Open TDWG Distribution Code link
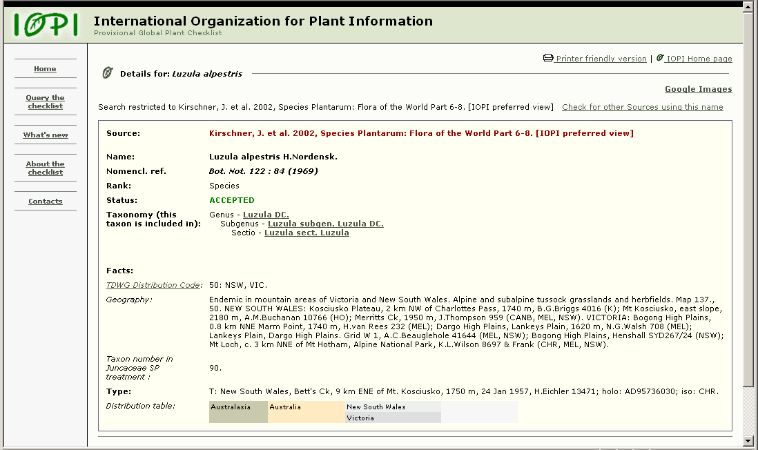The height and width of the screenshot is (450, 758). (x=153, y=285)
